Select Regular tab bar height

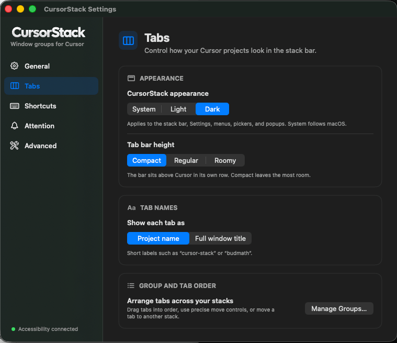[186, 160]
